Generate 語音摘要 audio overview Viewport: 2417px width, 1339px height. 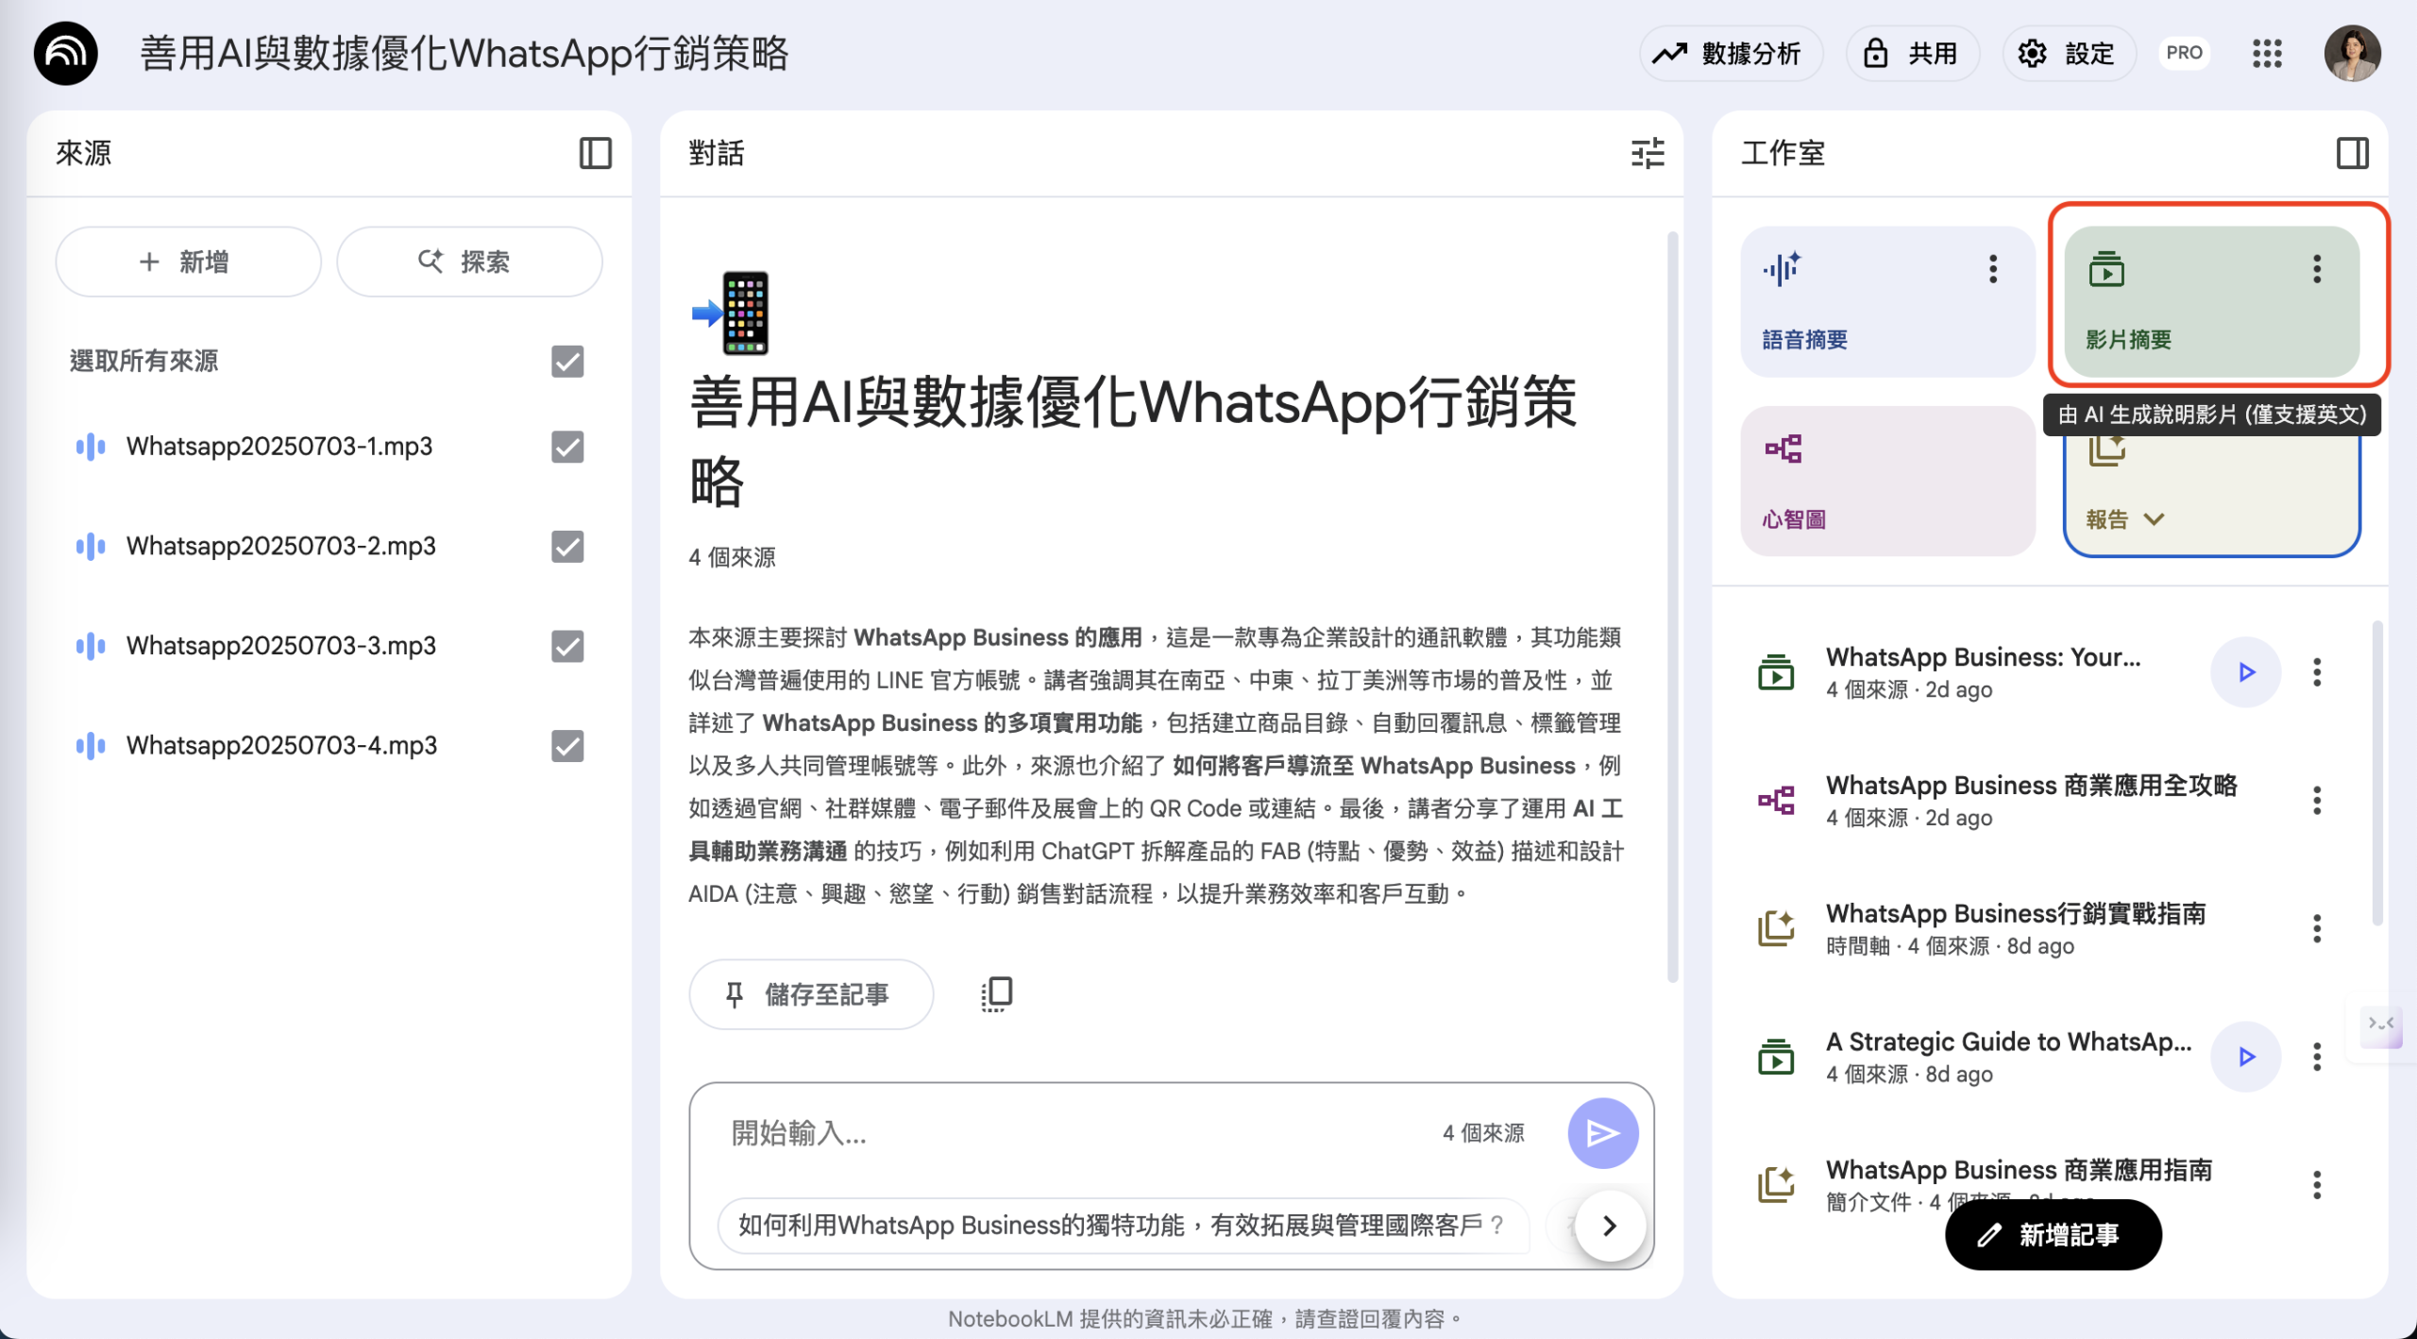[1886, 301]
